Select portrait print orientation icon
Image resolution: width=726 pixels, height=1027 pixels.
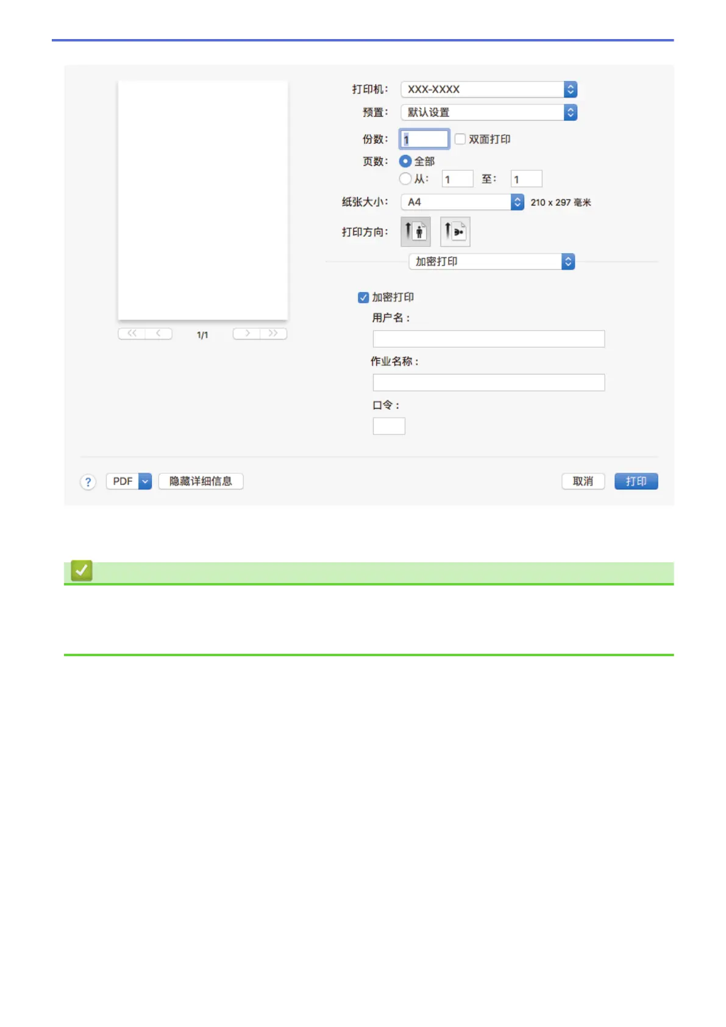click(x=415, y=232)
